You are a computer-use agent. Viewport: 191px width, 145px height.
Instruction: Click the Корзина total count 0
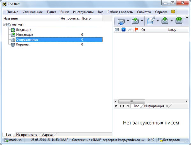point(82,44)
